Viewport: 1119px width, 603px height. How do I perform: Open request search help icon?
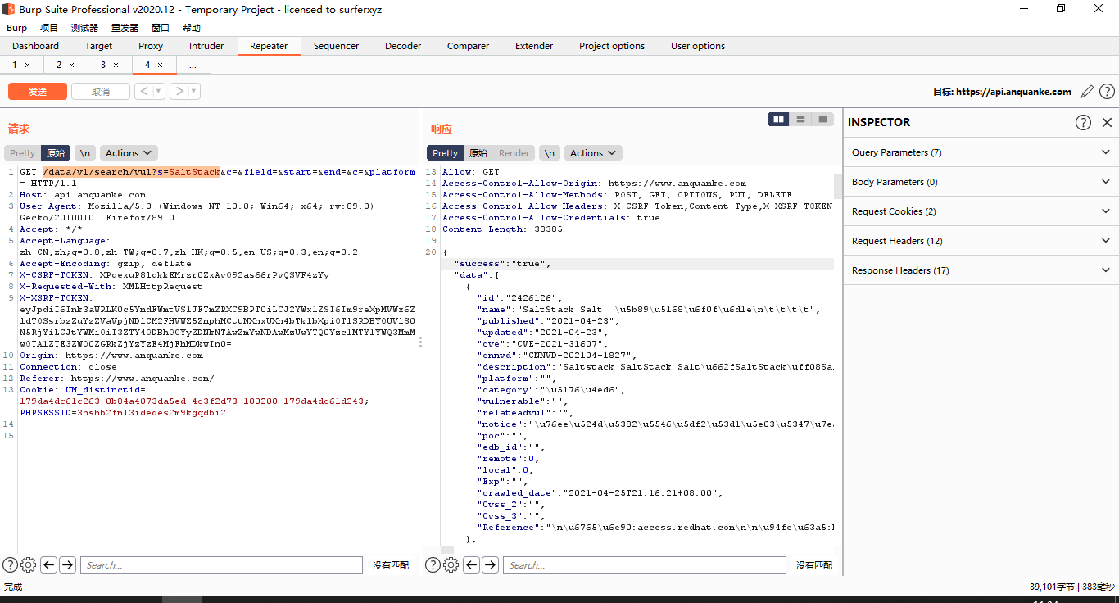[10, 564]
